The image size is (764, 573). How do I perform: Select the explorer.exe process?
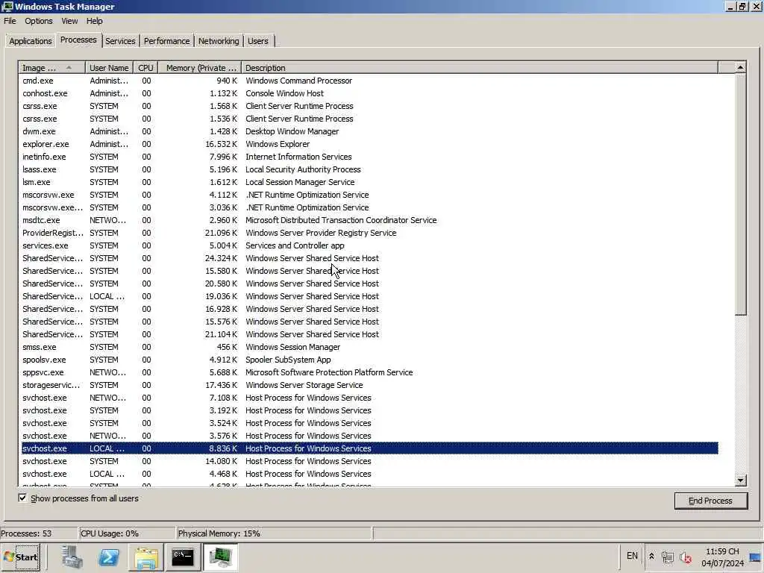click(369, 144)
